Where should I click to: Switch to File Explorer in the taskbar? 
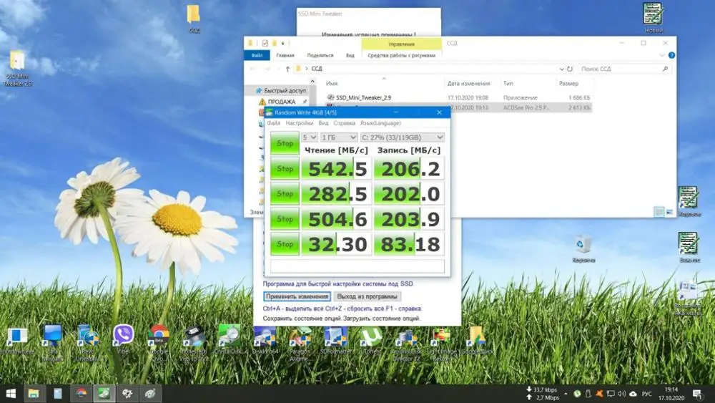click(x=34, y=393)
